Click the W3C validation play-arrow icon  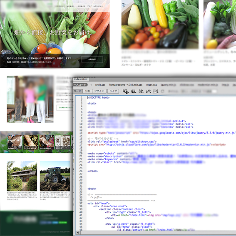point(148,91)
